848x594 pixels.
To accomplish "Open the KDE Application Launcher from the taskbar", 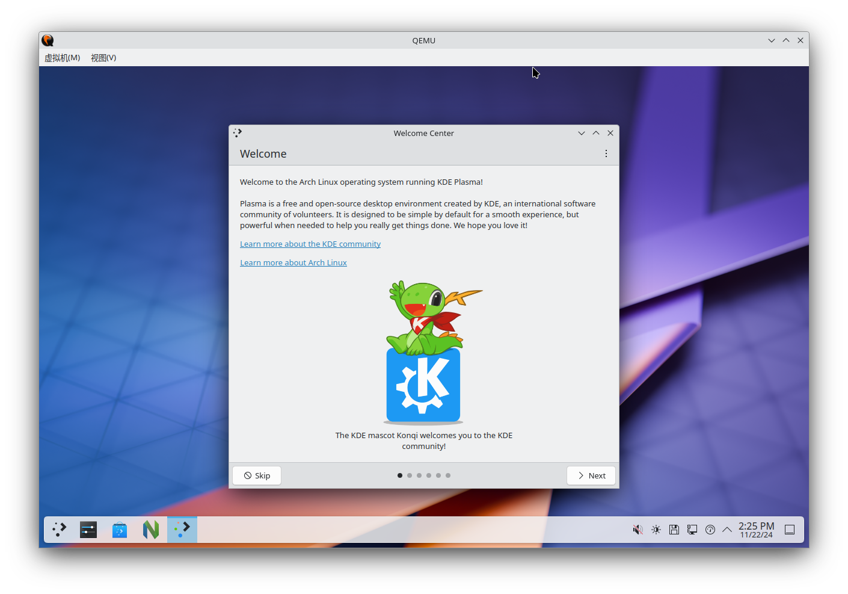I will 59,530.
